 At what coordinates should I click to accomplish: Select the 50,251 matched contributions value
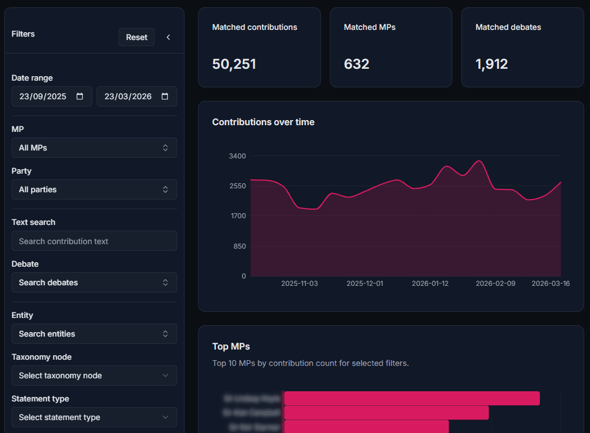coord(234,64)
